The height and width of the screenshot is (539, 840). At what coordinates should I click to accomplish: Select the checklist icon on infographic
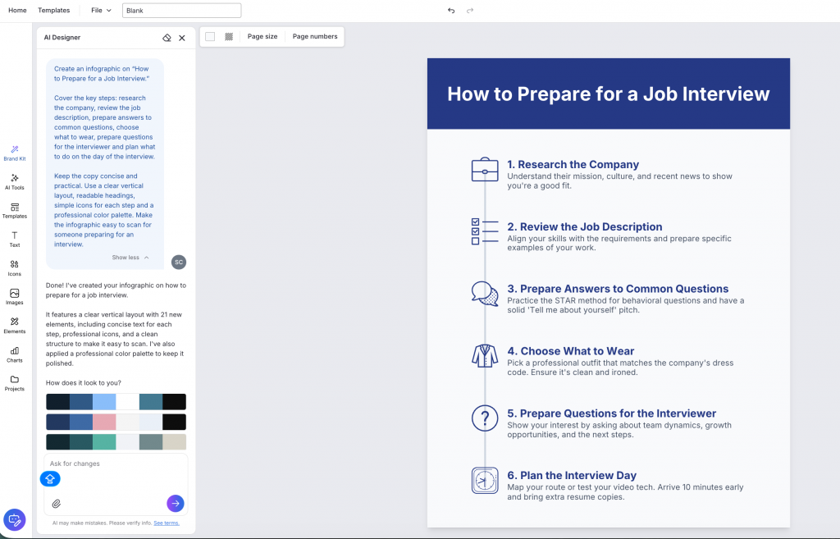click(485, 231)
